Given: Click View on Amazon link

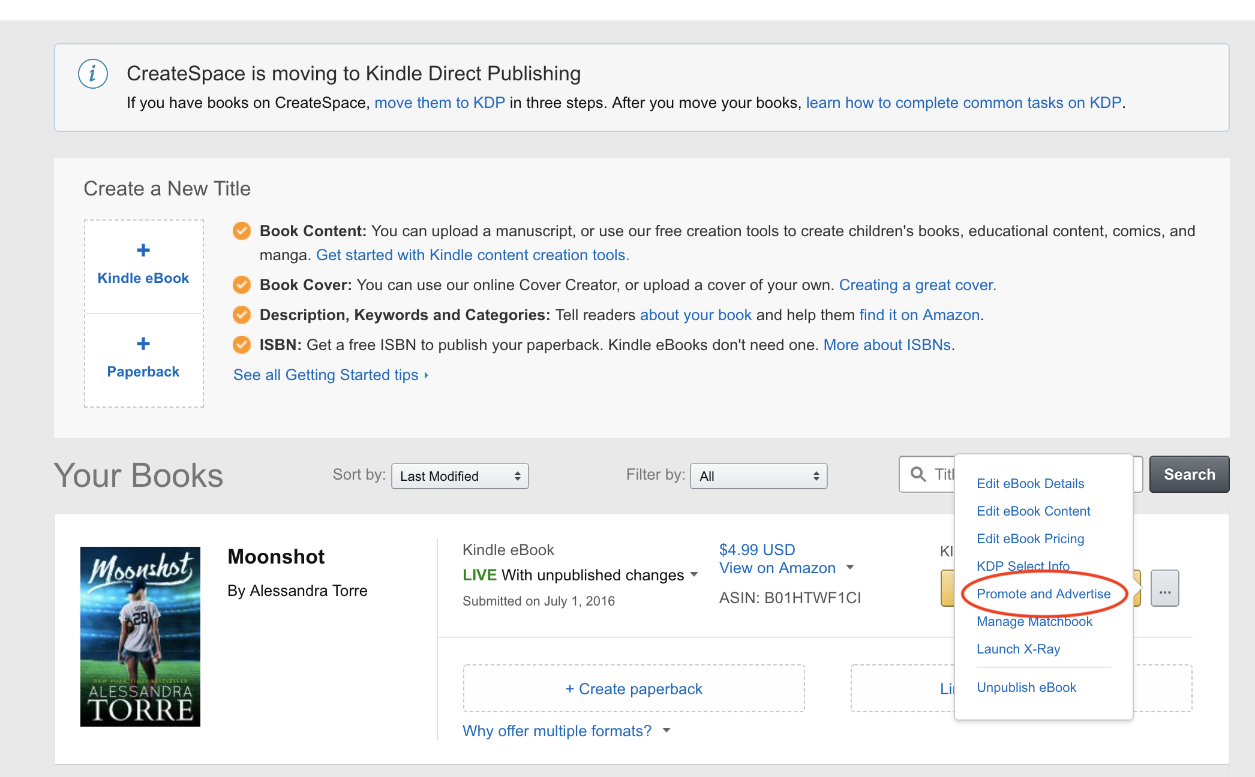Looking at the screenshot, I should pyautogui.click(x=777, y=568).
